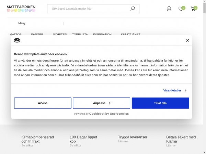Screen dimensions: 206x154
Task: Click 'Denna webbplats använder cookies' heading
Action: point(40,54)
